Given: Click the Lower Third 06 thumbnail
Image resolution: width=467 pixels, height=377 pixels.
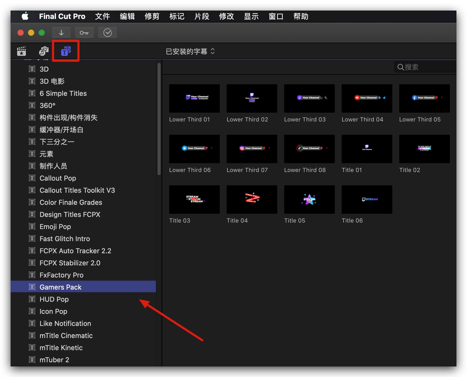Looking at the screenshot, I should click(x=194, y=149).
